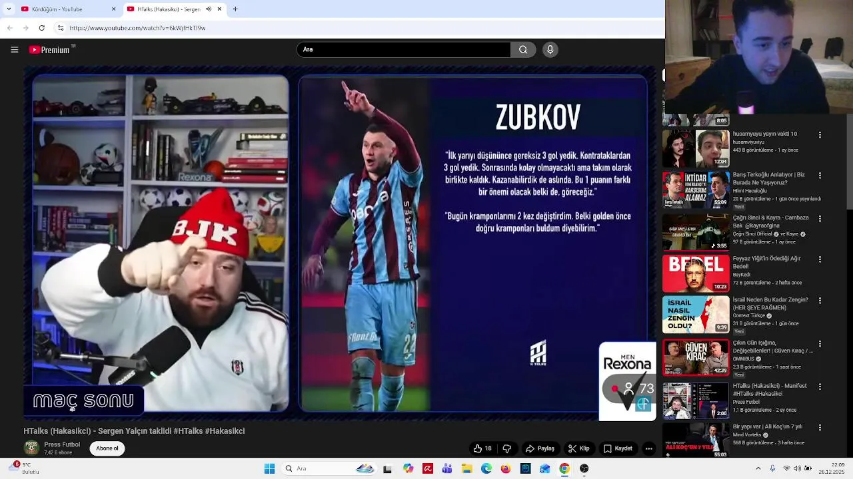Viewport: 853px width, 479px height.
Task: Open options menu for Güven Kıraç video
Action: click(820, 343)
